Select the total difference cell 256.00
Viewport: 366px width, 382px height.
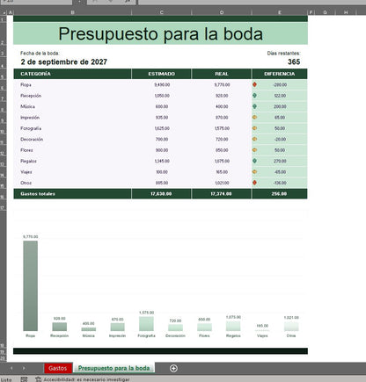tap(280, 194)
